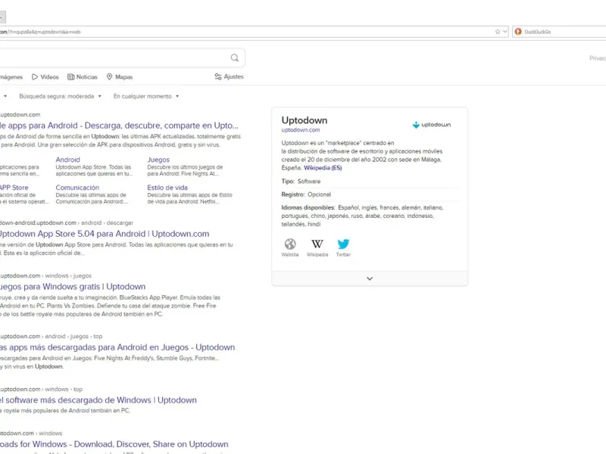The height and width of the screenshot is (454, 606).
Task: Open Wikipedia (ES) link in panel
Action: point(323,168)
